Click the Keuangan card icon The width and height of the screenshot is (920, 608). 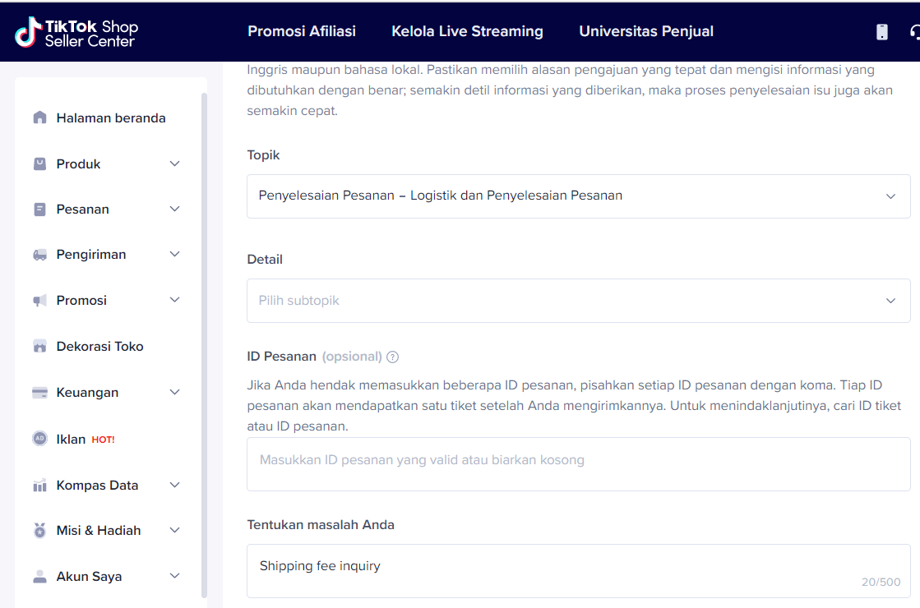(x=39, y=392)
